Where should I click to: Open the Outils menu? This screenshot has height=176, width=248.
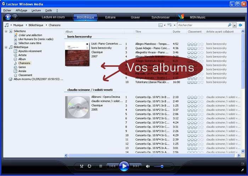[49, 11]
